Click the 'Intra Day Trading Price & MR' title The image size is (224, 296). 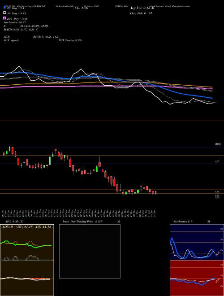tap(82, 222)
